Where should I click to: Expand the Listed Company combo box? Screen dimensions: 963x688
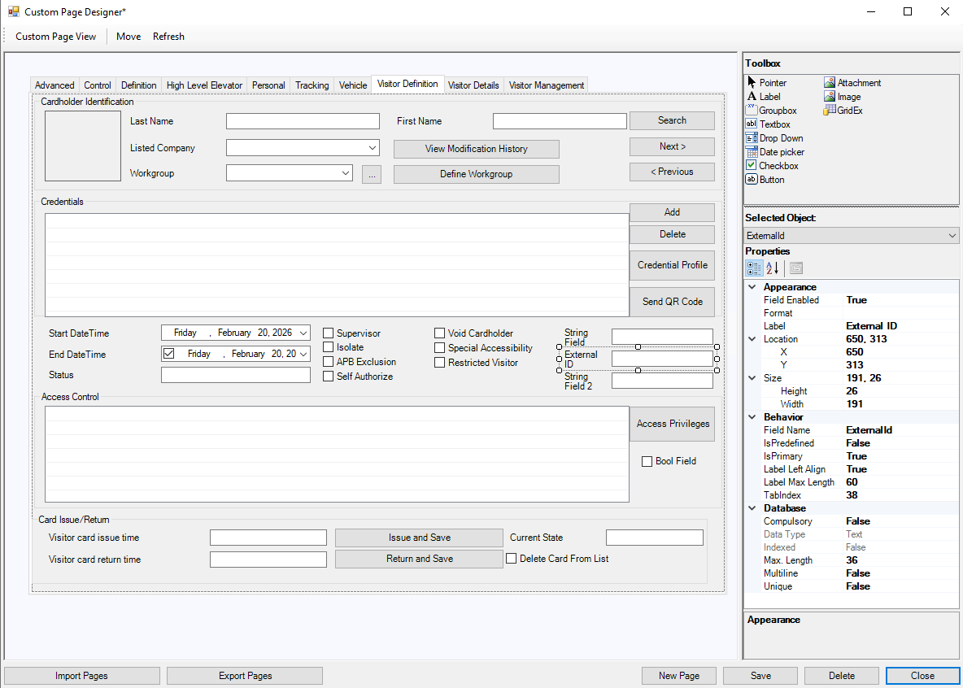click(373, 148)
